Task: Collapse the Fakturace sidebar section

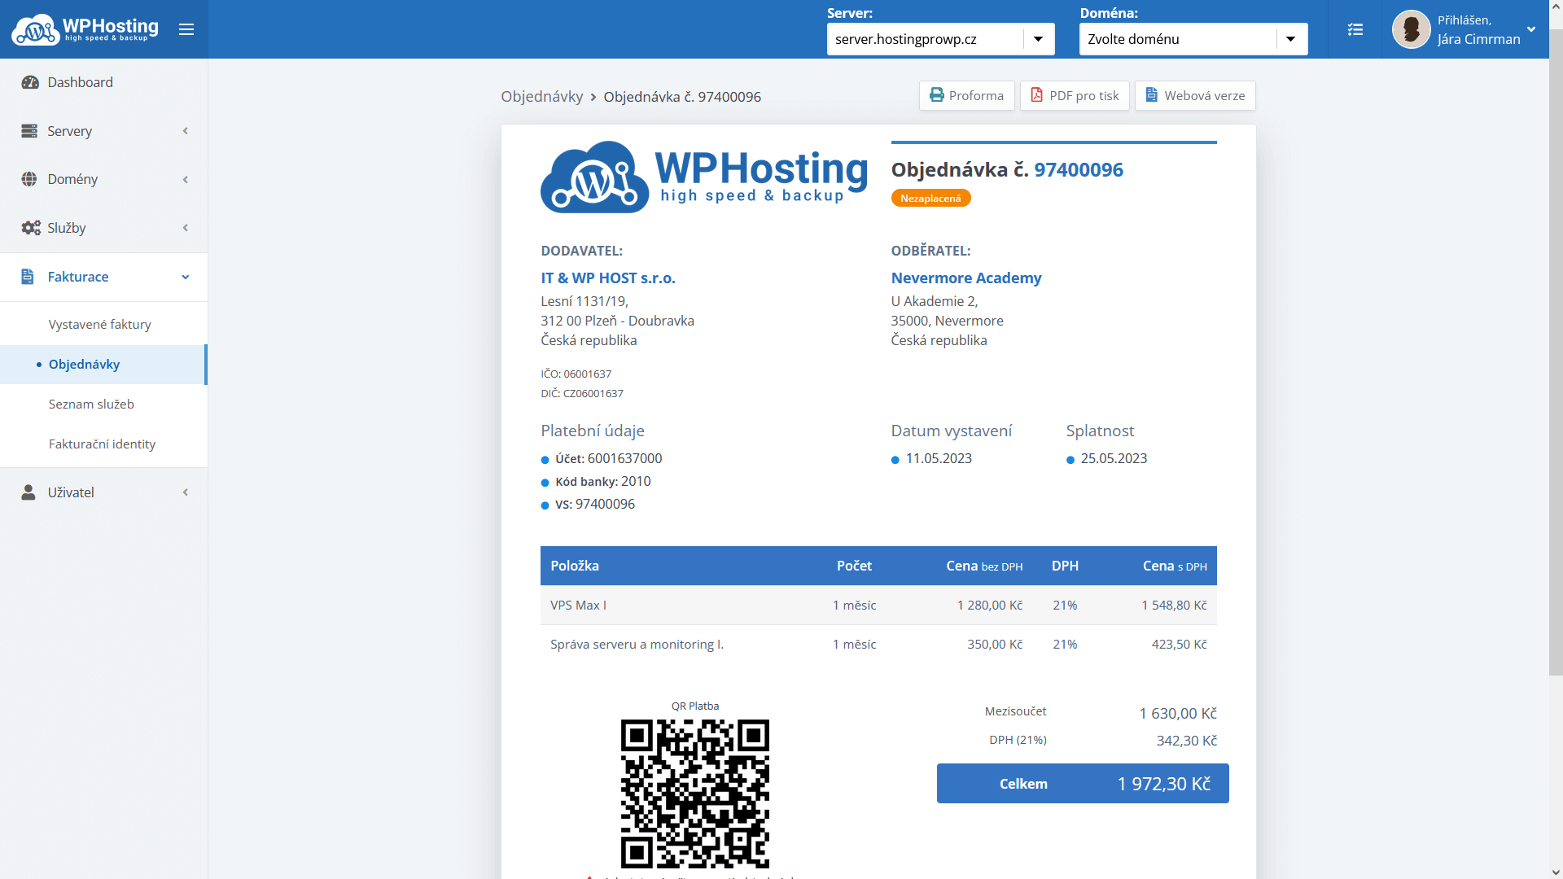Action: [103, 277]
